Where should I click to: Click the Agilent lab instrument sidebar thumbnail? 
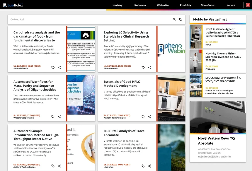click(195, 37)
